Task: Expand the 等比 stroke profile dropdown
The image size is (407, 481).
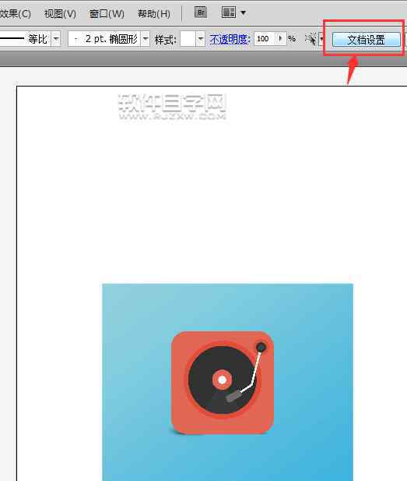Action: coord(56,39)
